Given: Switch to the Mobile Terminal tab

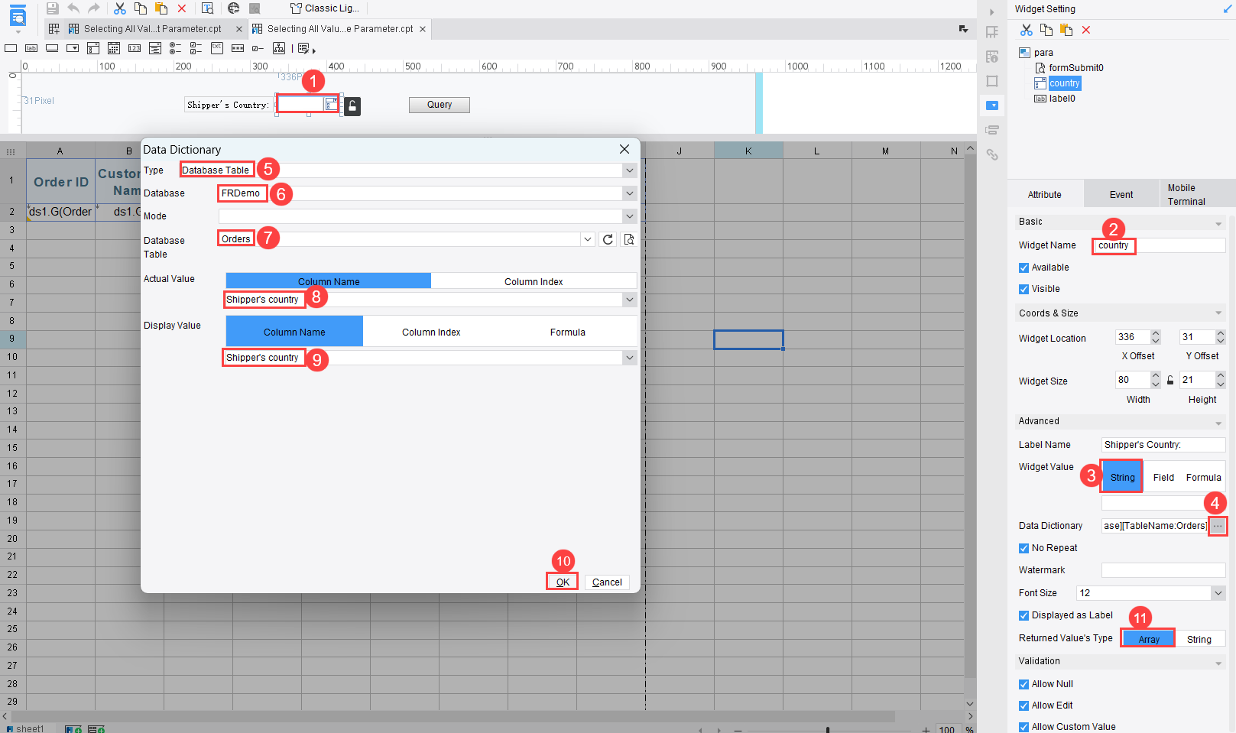Looking at the screenshot, I should tap(1186, 193).
